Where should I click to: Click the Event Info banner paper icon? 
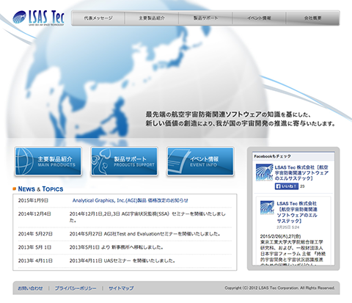tap(177, 161)
